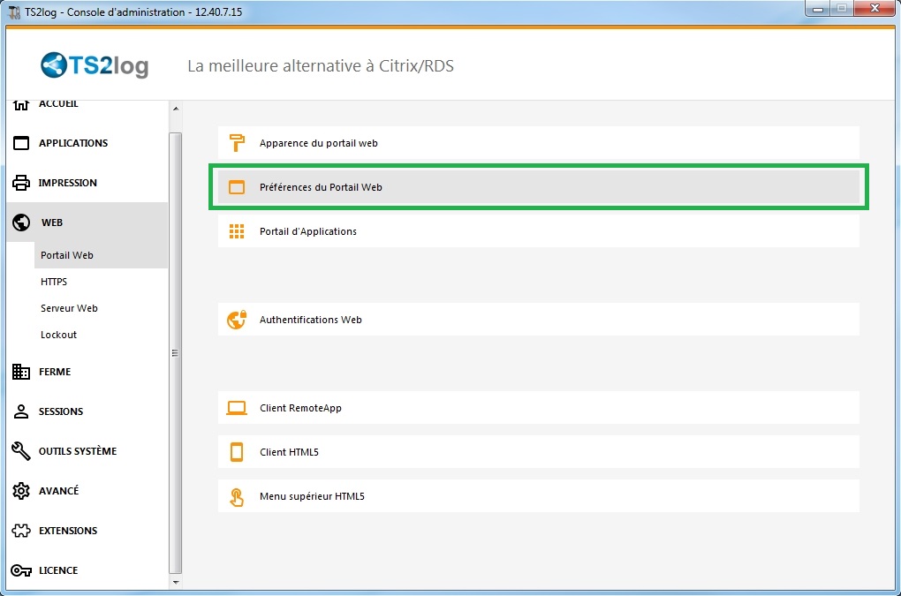The image size is (901, 596).
Task: Select the HTTPS submenu entry
Action: coord(54,282)
